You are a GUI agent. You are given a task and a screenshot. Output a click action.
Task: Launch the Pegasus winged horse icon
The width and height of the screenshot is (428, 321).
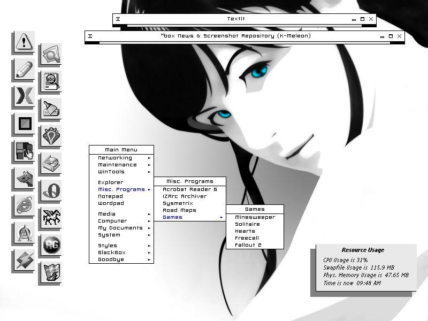pos(51,218)
